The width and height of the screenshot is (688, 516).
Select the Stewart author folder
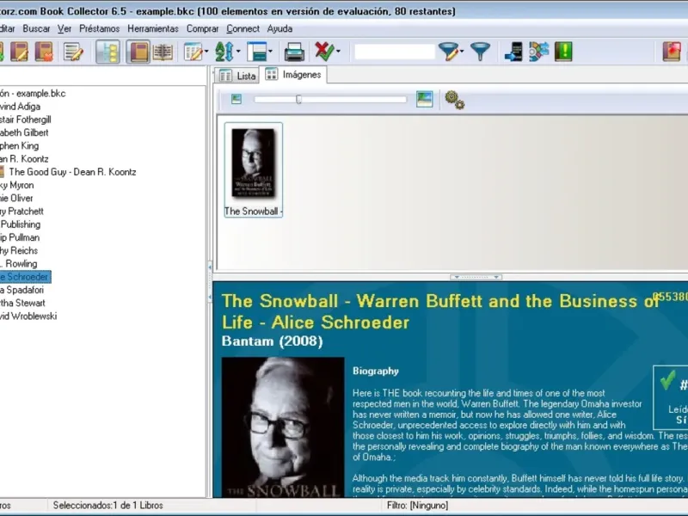click(x=22, y=303)
